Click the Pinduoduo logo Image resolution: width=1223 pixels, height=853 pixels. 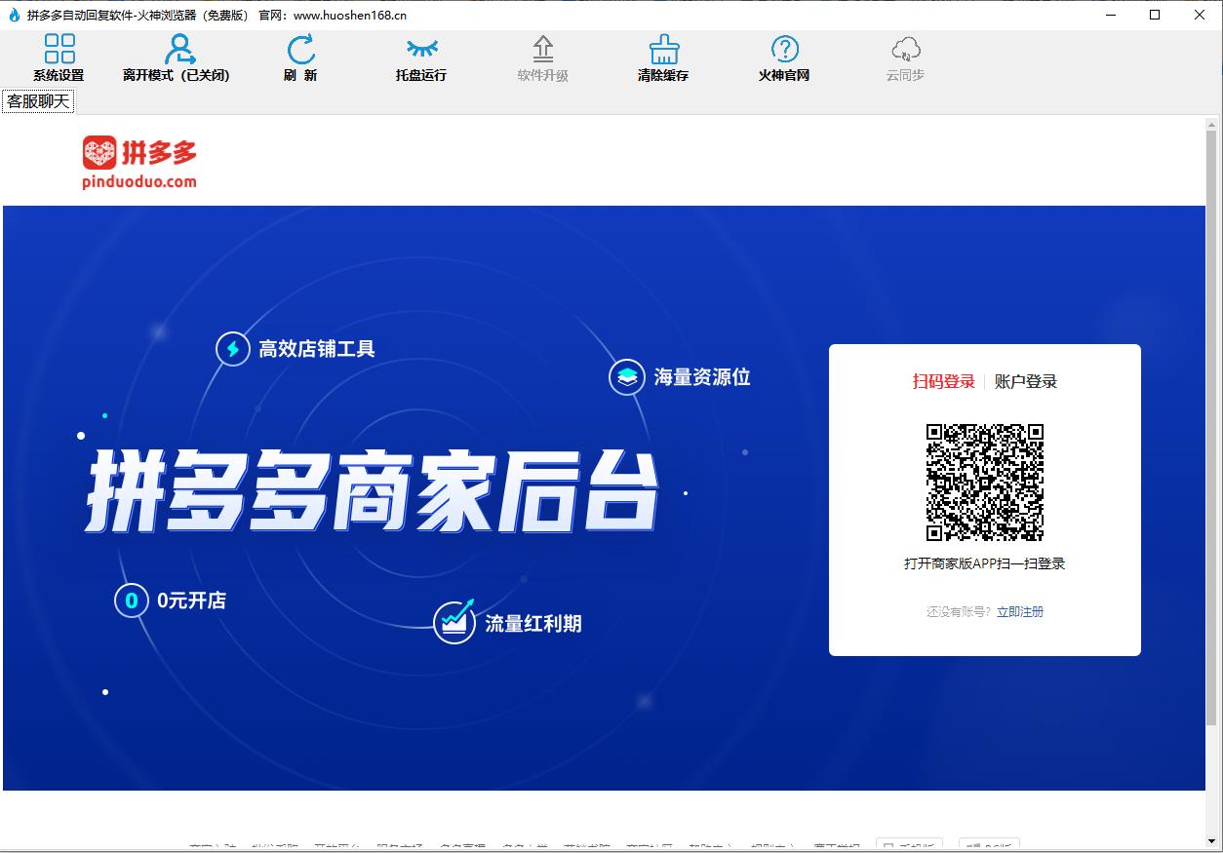click(x=139, y=161)
